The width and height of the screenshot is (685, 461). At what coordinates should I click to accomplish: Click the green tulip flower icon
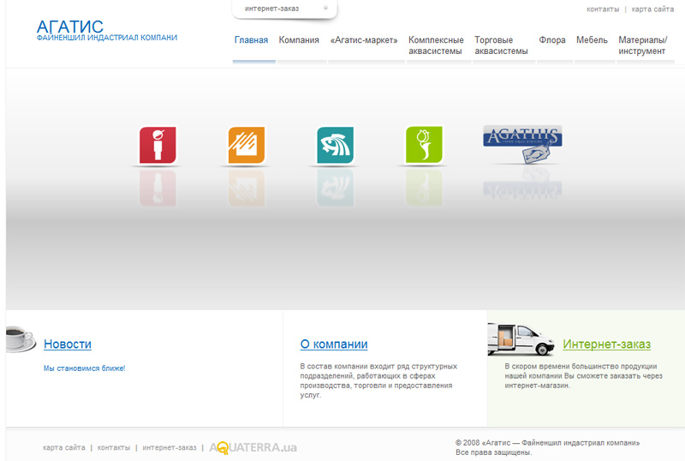(424, 145)
